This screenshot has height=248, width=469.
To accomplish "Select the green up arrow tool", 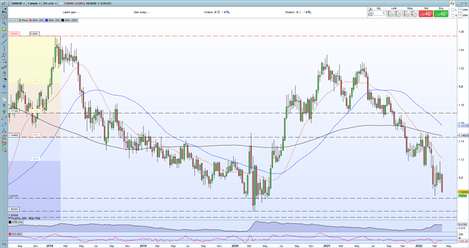I will (4, 112).
